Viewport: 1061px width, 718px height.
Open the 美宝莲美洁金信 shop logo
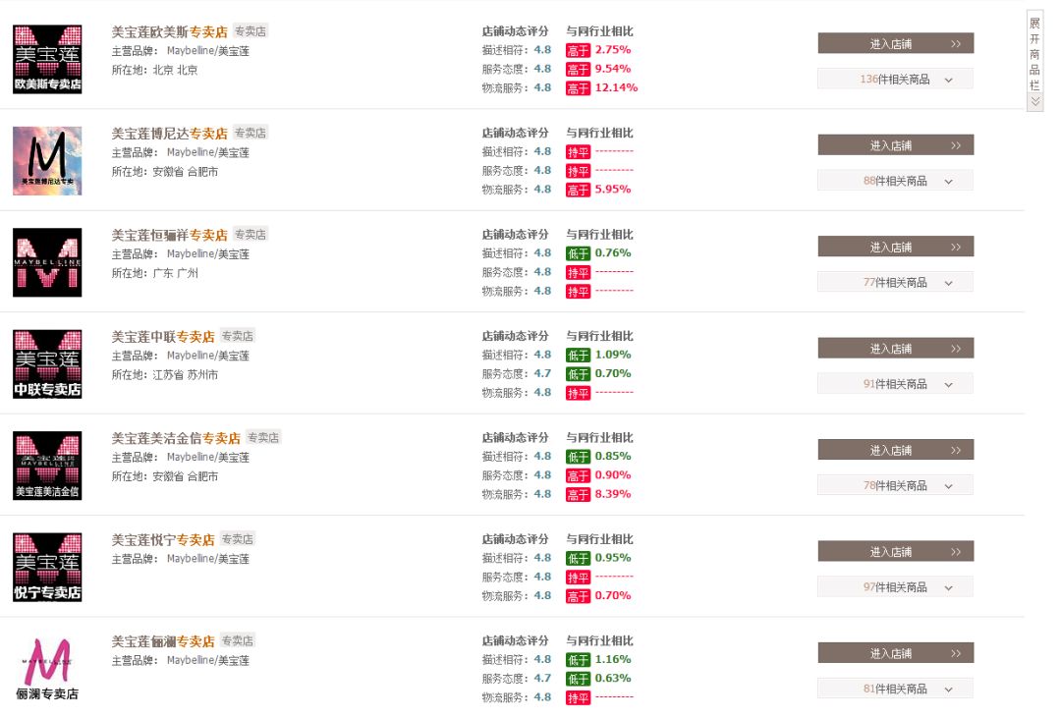pos(47,466)
